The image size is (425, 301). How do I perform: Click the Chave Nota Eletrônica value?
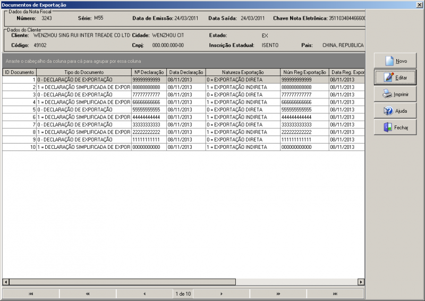pos(347,18)
